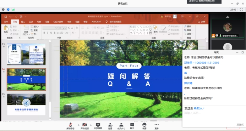Check network signal status icon
The image size is (246, 131).
point(13,10)
